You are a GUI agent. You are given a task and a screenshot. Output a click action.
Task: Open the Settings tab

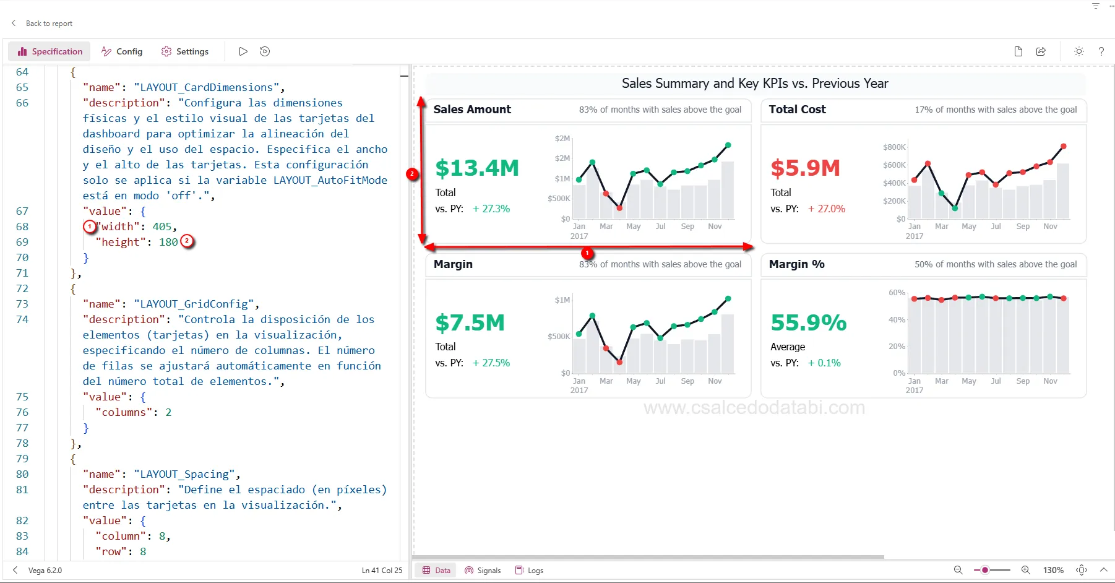click(184, 51)
